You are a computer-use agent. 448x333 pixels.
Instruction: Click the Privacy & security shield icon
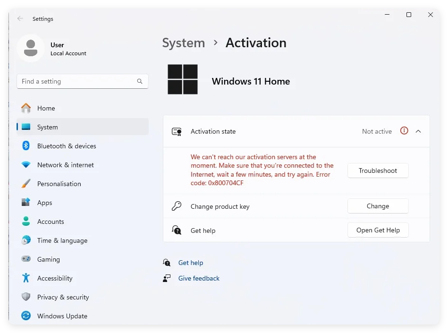coord(26,297)
